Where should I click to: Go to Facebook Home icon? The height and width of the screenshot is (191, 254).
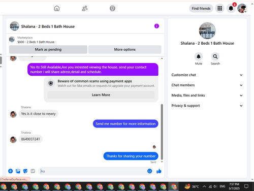point(57,8)
